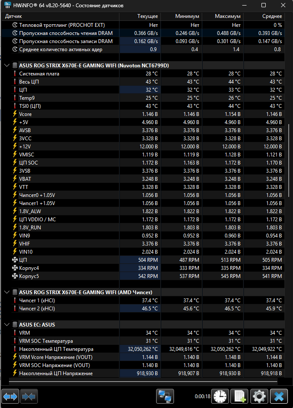This screenshot has height=408, width=293.
Task: Click the Минимум column header
Action: pyautogui.click(x=181, y=16)
